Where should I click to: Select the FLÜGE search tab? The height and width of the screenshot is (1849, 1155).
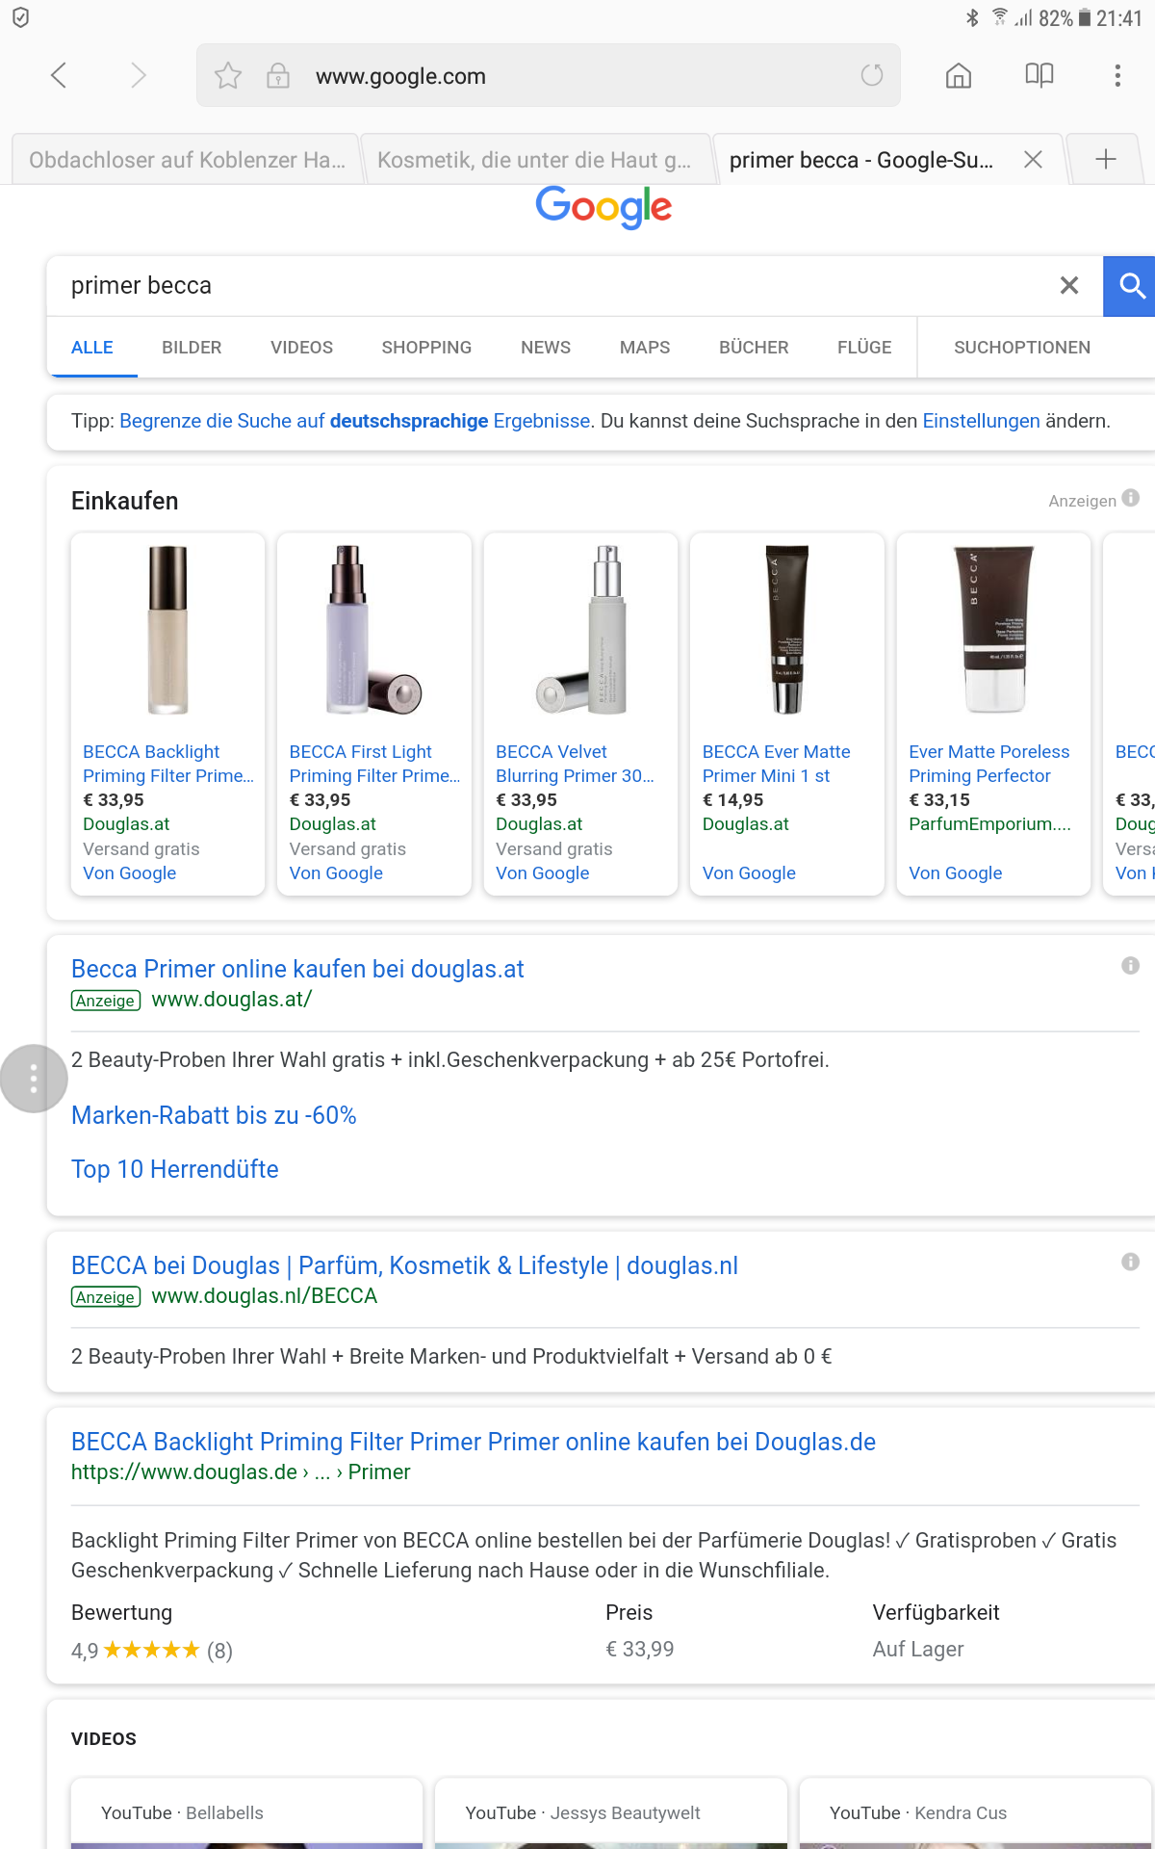(864, 348)
